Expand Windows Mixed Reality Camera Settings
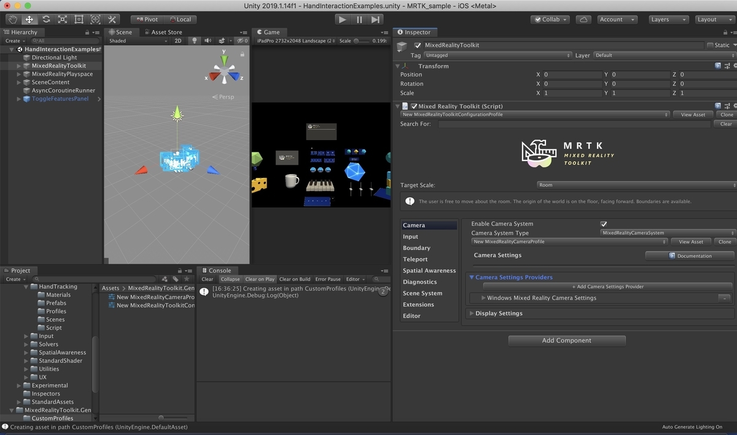The image size is (737, 435). tap(483, 298)
